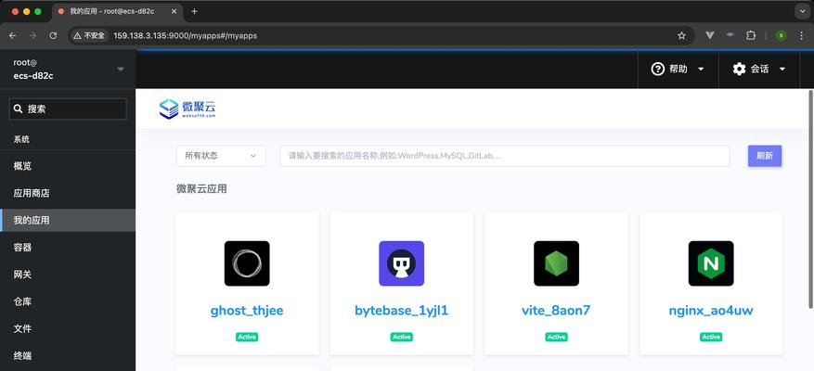Open the bytebase_1yjl1 app icon
The image size is (814, 371).
tap(401, 263)
